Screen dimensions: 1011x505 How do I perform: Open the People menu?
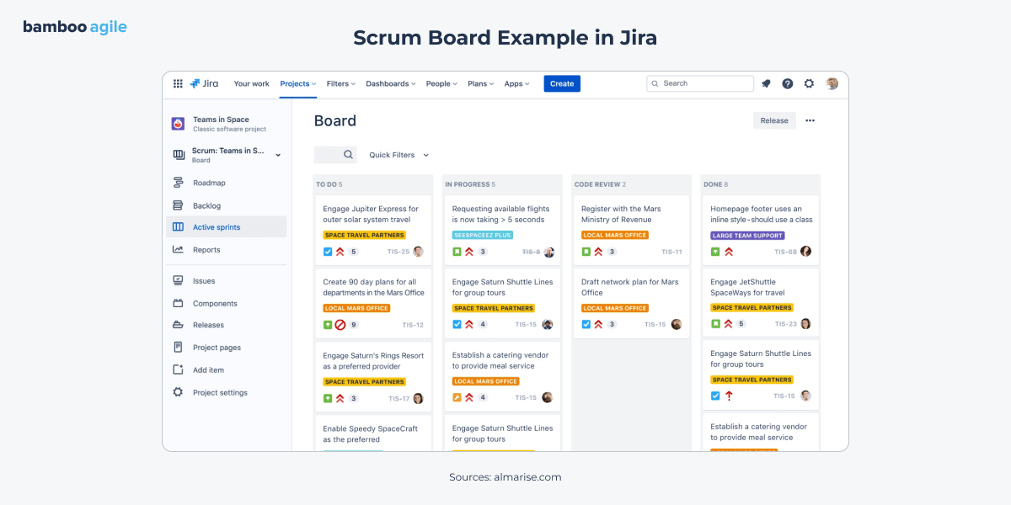(x=441, y=83)
